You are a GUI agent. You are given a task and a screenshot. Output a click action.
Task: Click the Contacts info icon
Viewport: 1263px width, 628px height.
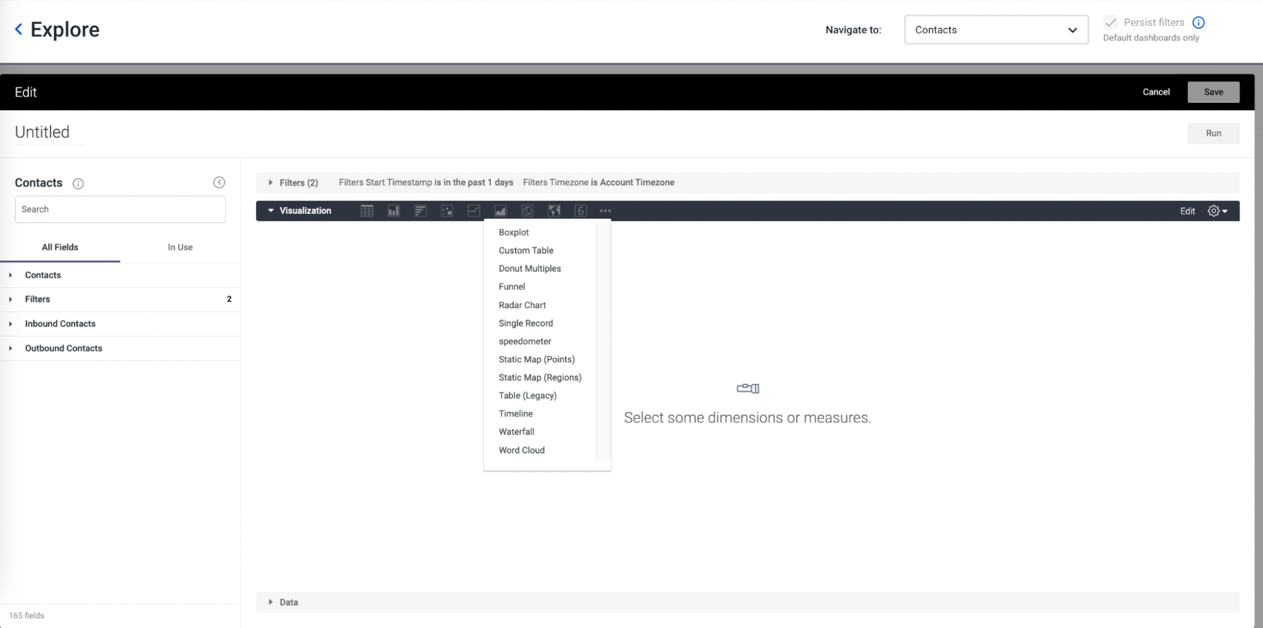click(x=78, y=184)
